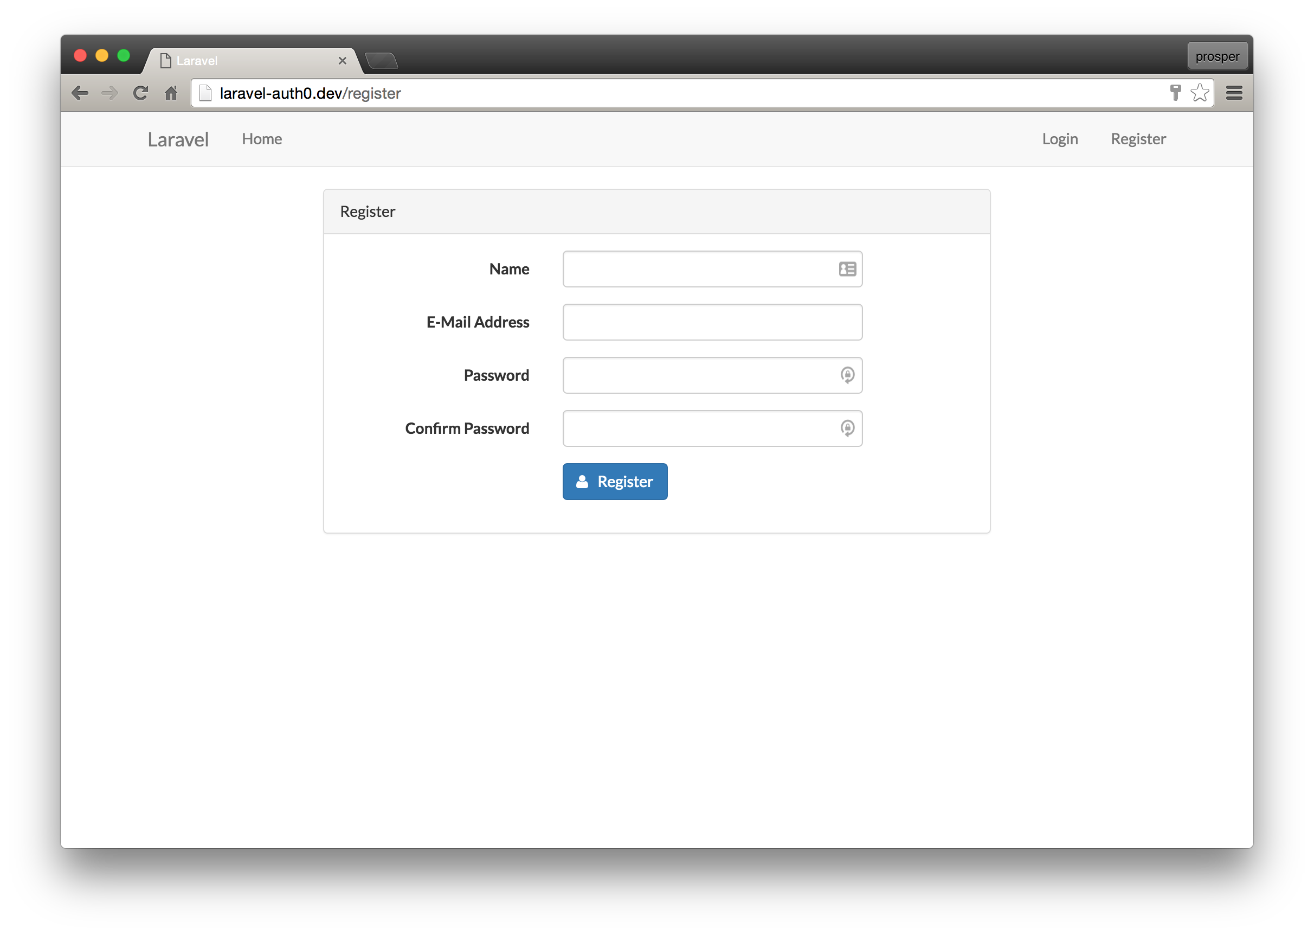This screenshot has width=1314, height=935.
Task: Click the contact card icon in Name field
Action: (846, 269)
